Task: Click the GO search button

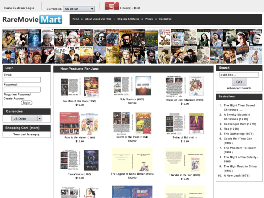Action: click(x=239, y=82)
